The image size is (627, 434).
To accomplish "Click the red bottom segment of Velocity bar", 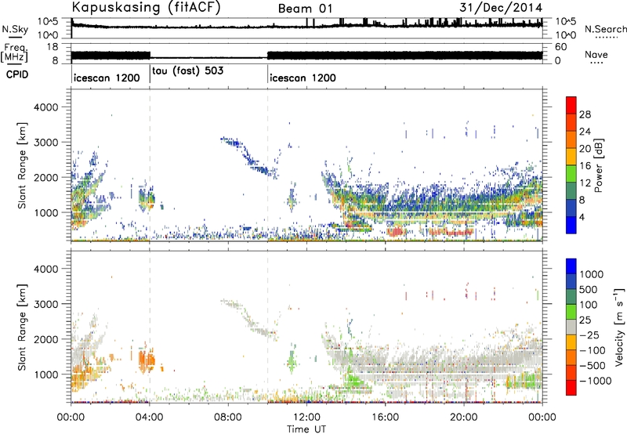I will [571, 388].
